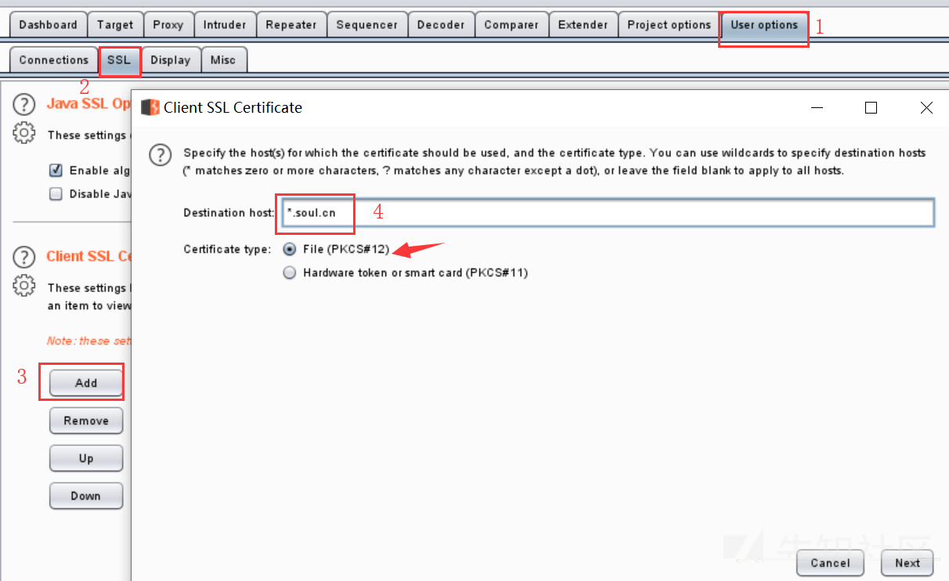Click gear icon under Java SSL Options
Image resolution: width=949 pixels, height=581 pixels.
[24, 133]
